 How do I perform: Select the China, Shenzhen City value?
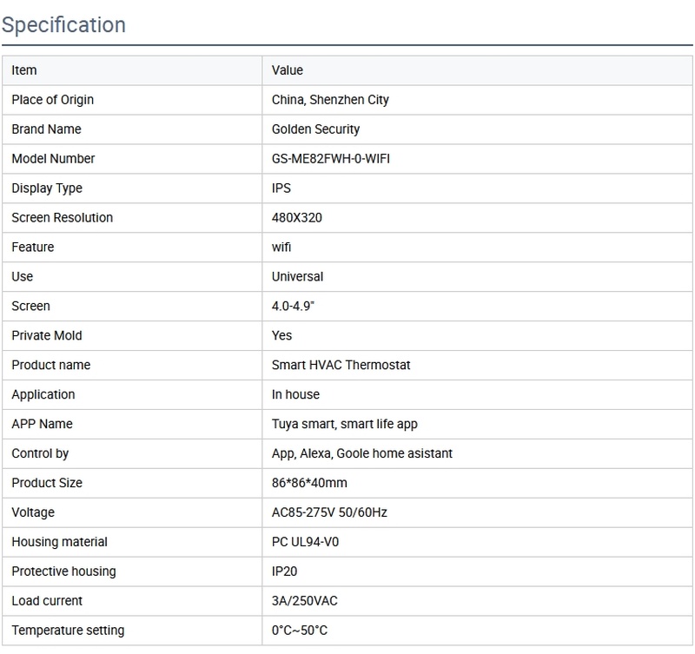330,100
